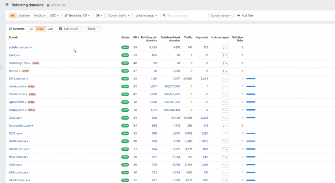Click the dofollow links bar for 0532.ua
Viewport: 335px width, 183px height.
[251, 118]
